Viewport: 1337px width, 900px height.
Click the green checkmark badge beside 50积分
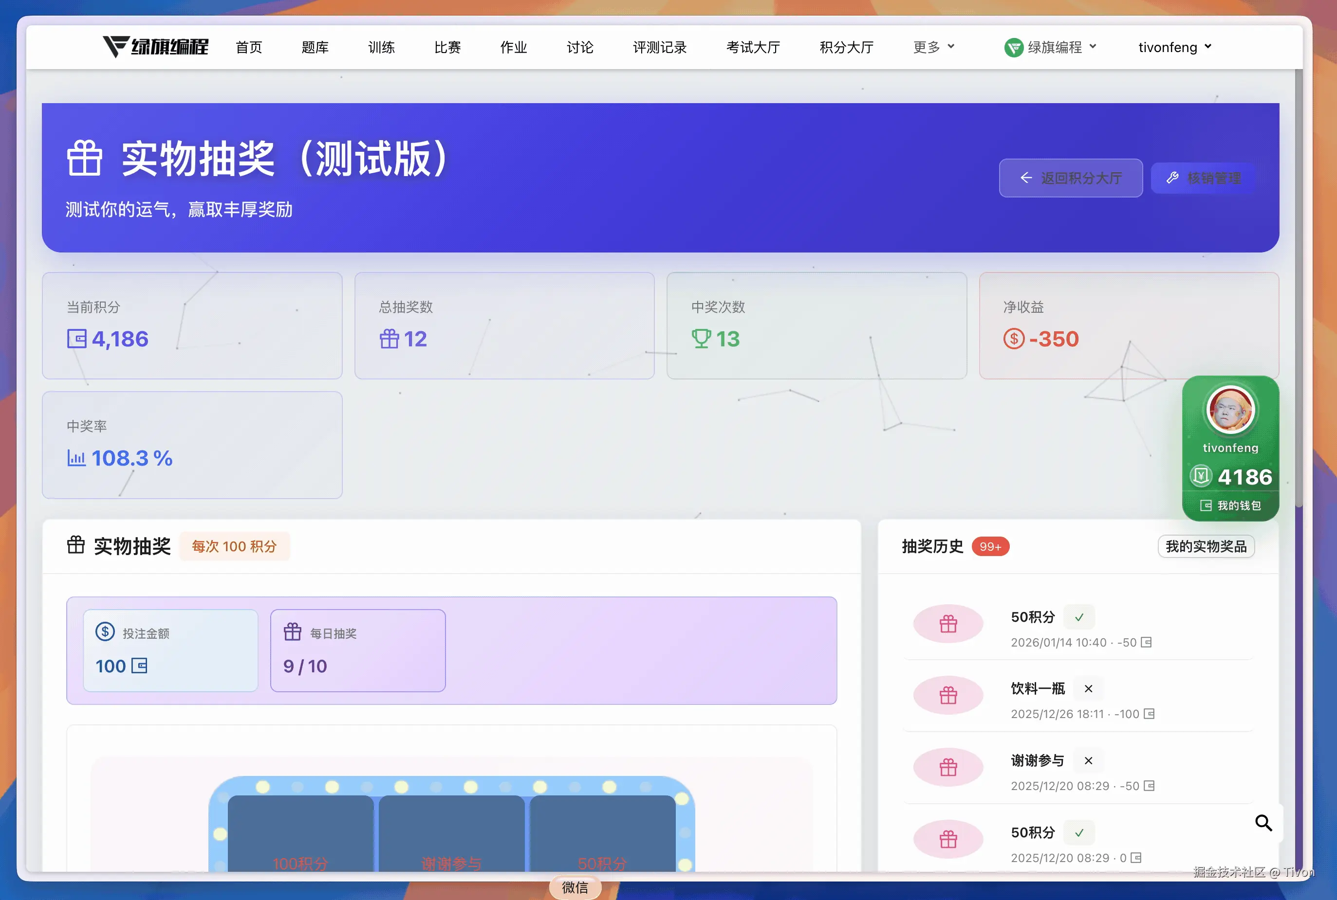pyautogui.click(x=1079, y=617)
